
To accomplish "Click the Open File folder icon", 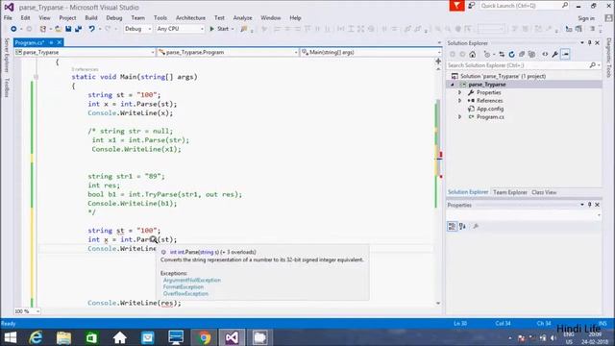I will [58, 29].
